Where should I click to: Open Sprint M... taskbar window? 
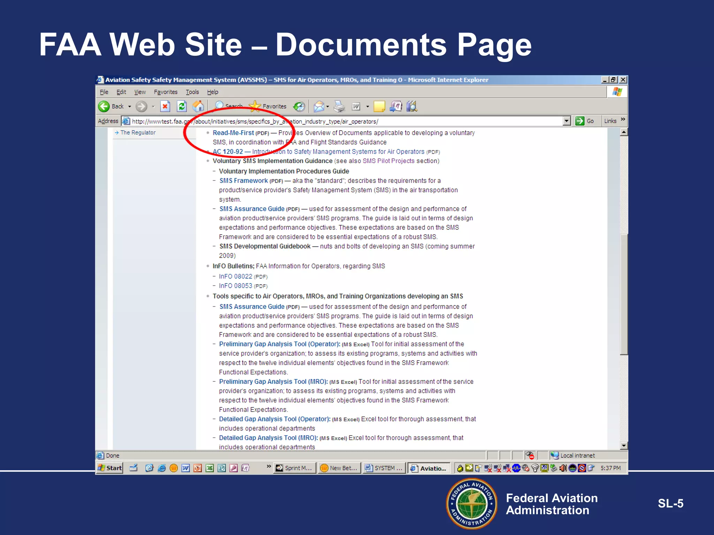(295, 468)
